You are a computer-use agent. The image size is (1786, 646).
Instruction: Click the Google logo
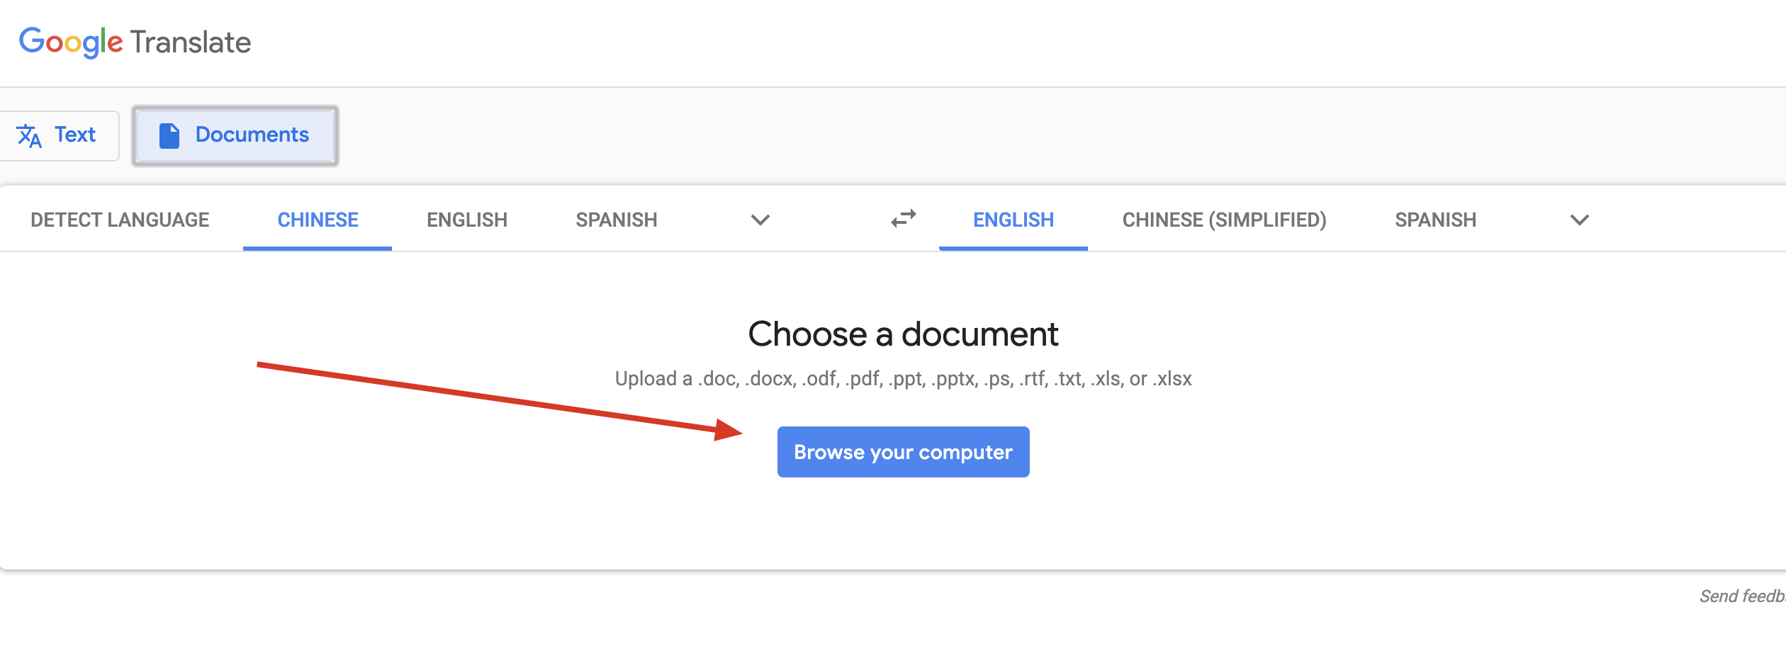(x=70, y=42)
